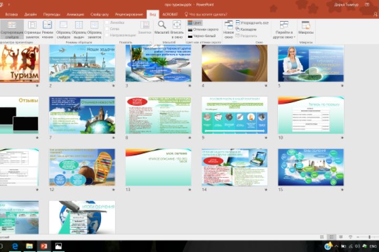The height and width of the screenshot is (252, 379).
Task: Adjust the zoom slider in status bar
Action: (370, 237)
